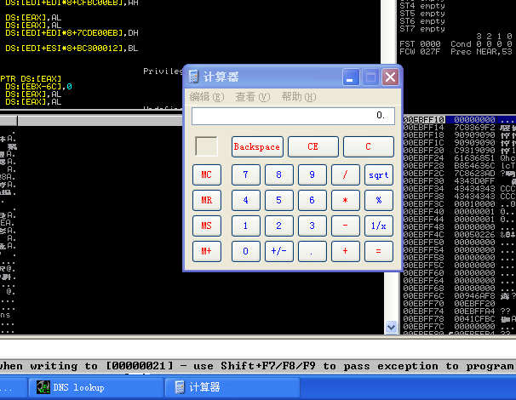The height and width of the screenshot is (400, 516).
Task: Click the MR memory recall button
Action: click(x=207, y=200)
